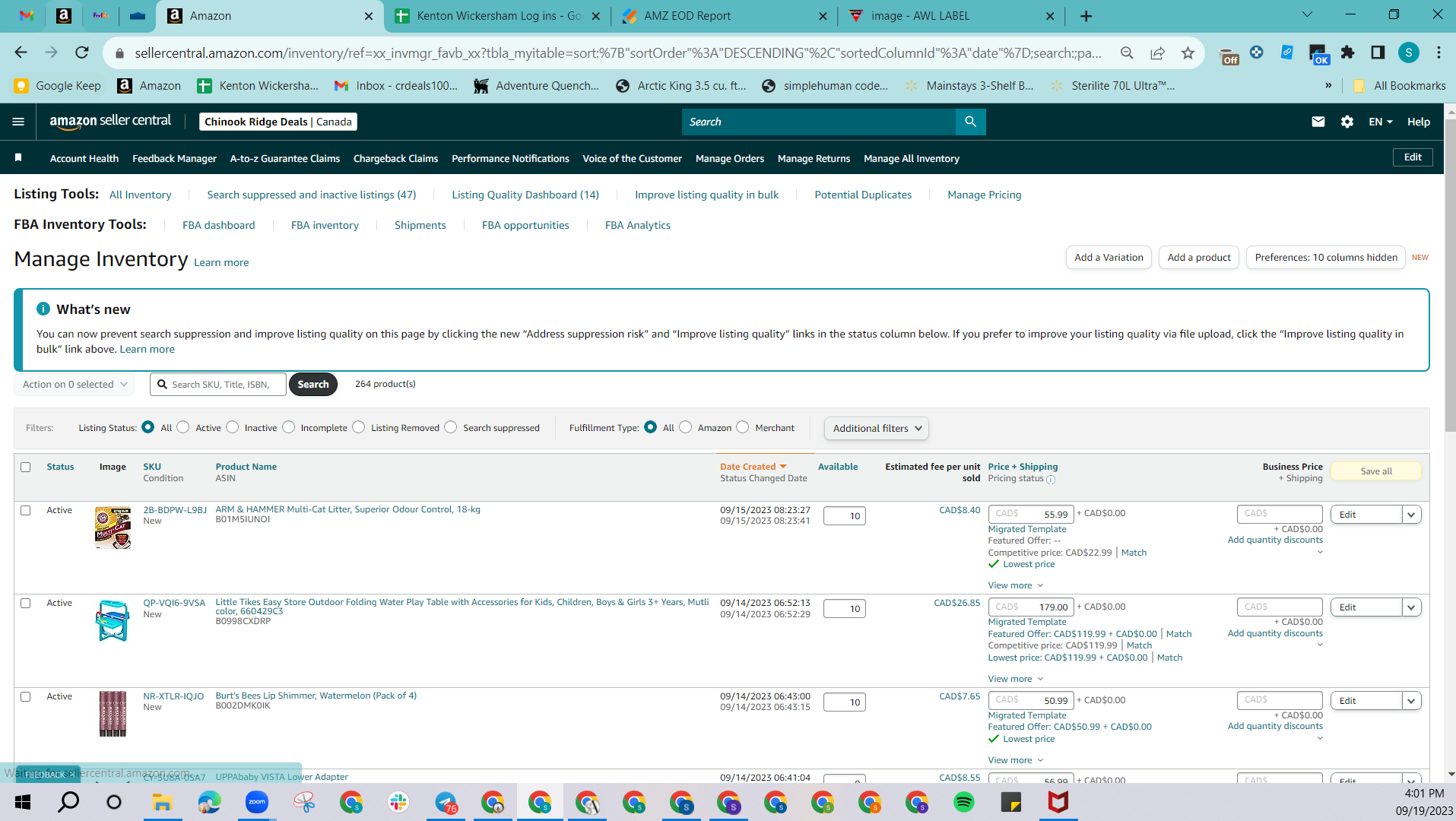Launch Zoom from the taskbar
The height and width of the screenshot is (821, 1456).
[257, 802]
